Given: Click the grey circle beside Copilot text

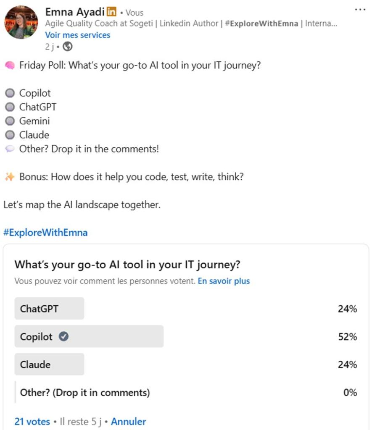Looking at the screenshot, I should click(10, 93).
